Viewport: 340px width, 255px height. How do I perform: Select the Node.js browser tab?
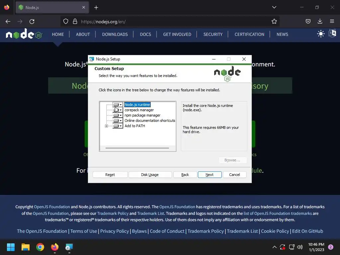[52, 8]
